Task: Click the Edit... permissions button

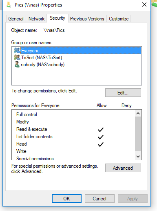Action: point(123,93)
